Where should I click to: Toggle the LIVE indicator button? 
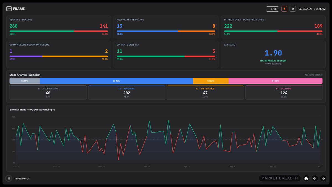tap(273, 9)
